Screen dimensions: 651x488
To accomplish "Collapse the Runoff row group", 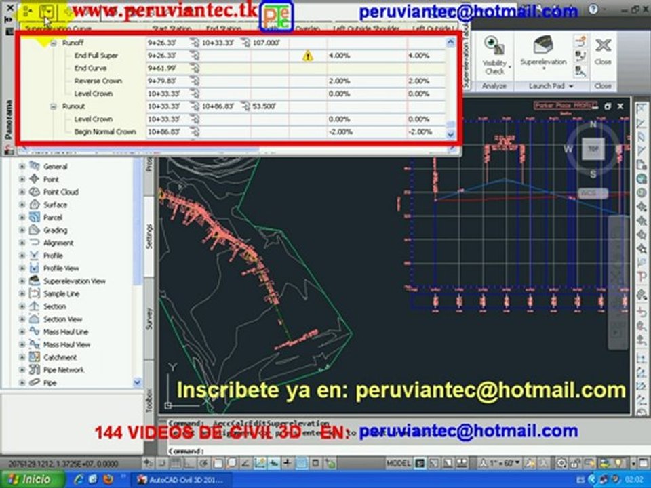I will coord(53,43).
